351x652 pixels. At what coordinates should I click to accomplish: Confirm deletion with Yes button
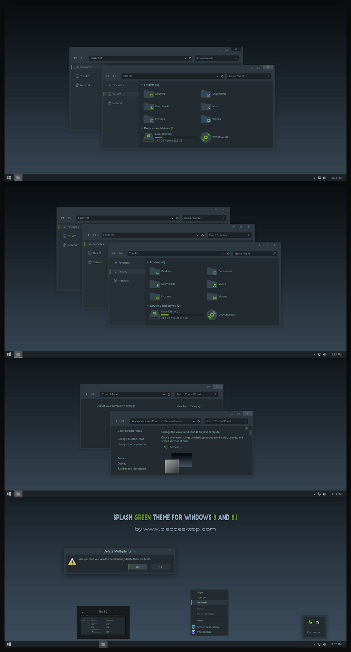pyautogui.click(x=138, y=567)
